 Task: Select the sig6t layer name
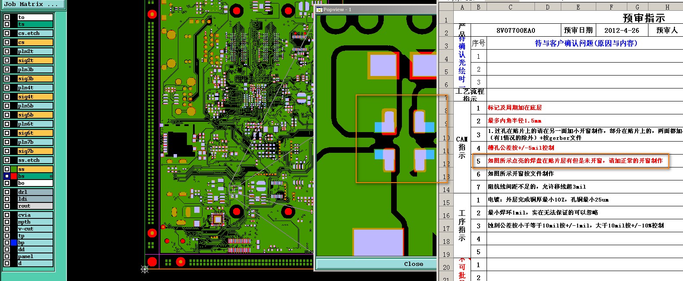click(x=35, y=133)
